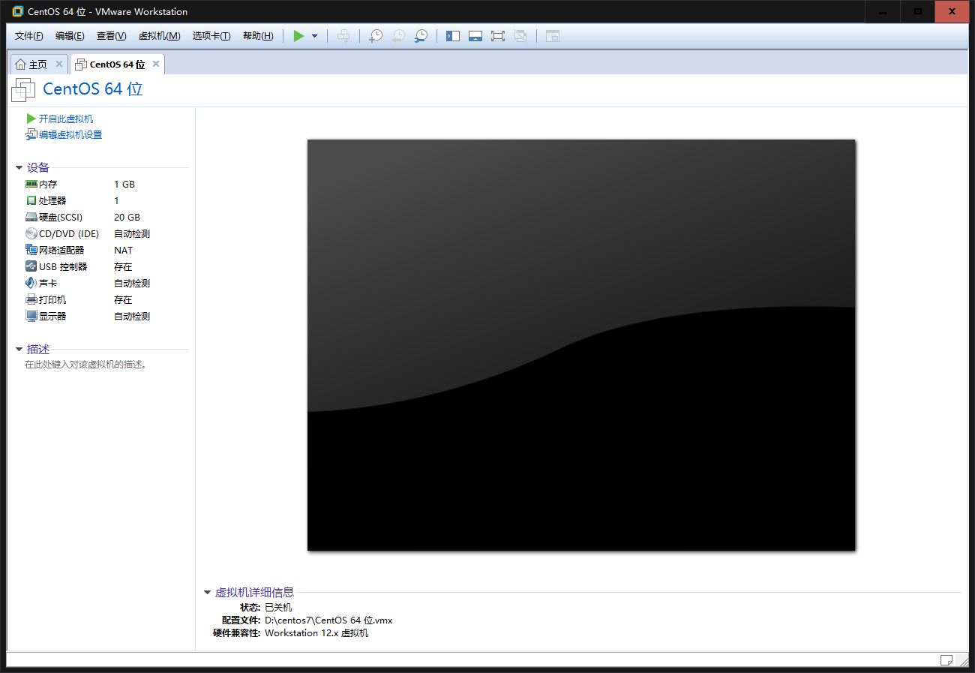Screen dimensions: 975x673
Task: Toggle the library sidebar view icon
Action: pos(453,36)
